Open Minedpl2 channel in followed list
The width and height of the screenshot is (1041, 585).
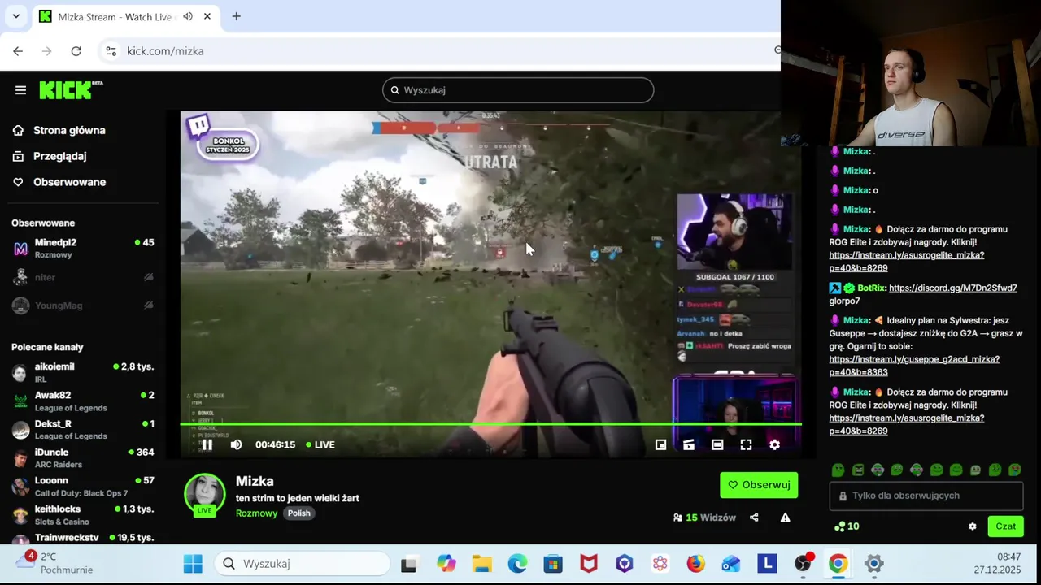[x=81, y=248]
